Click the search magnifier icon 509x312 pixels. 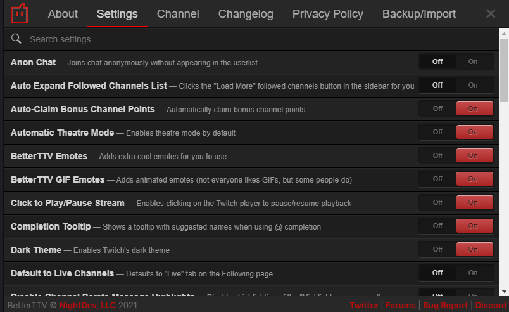tap(16, 39)
